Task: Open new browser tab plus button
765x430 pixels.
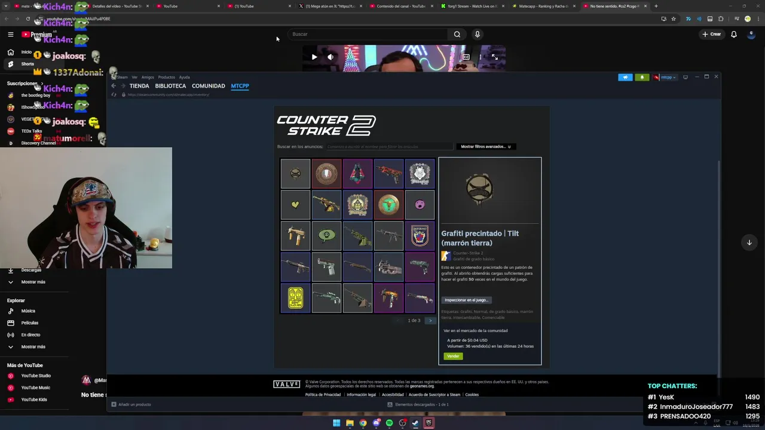Action: click(x=656, y=6)
